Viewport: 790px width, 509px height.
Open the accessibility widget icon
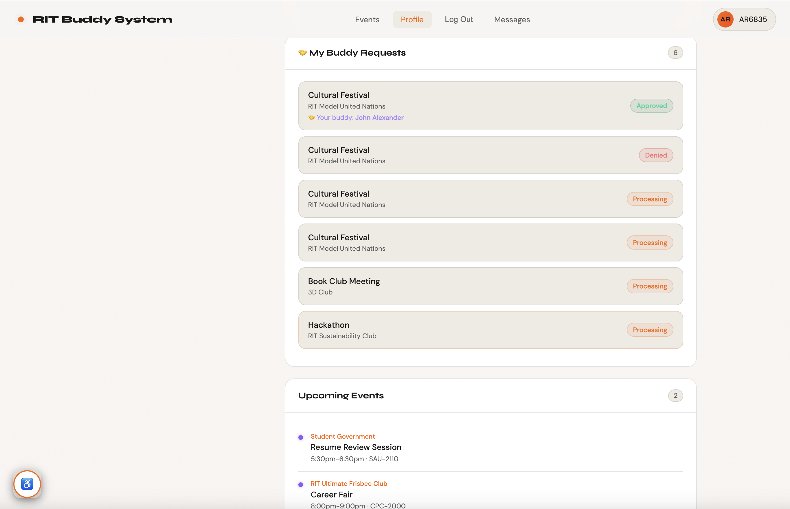click(x=27, y=484)
